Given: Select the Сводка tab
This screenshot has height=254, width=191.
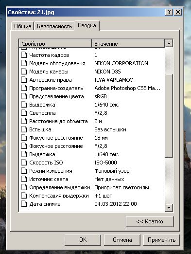Looking at the screenshot, I should [87, 25].
